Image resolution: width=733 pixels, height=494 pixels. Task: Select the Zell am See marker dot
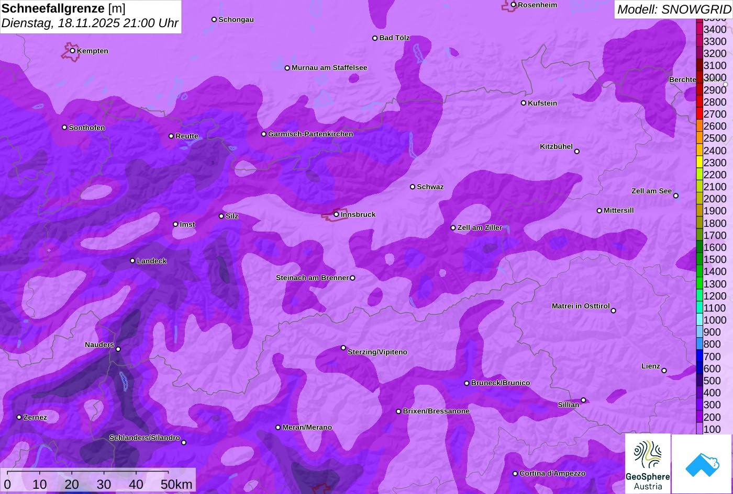(676, 196)
